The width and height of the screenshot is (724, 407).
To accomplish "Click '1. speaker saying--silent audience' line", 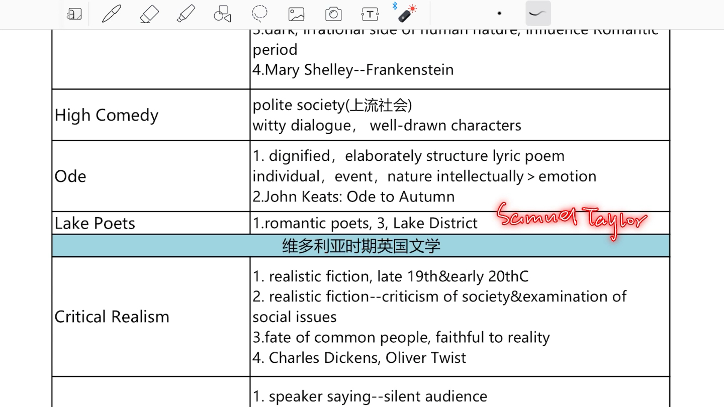I will click(x=370, y=396).
